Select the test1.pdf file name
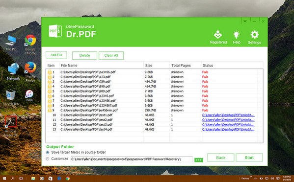 [86, 115]
